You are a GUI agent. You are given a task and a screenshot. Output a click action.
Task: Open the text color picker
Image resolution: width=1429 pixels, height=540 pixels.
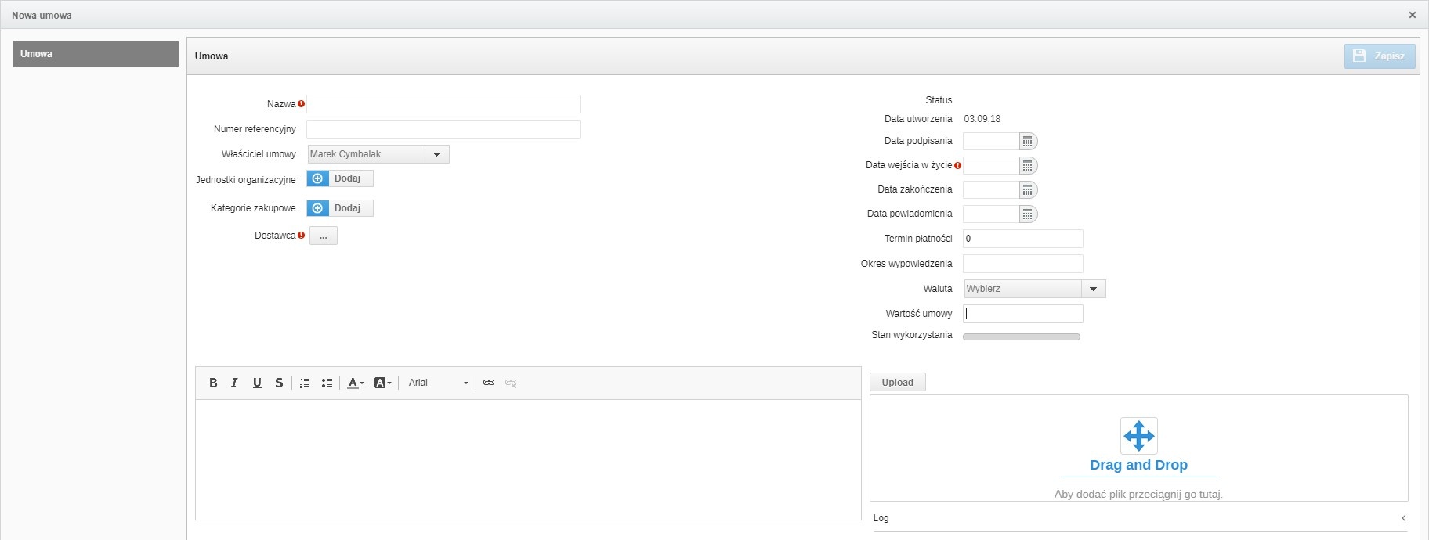[x=355, y=383]
